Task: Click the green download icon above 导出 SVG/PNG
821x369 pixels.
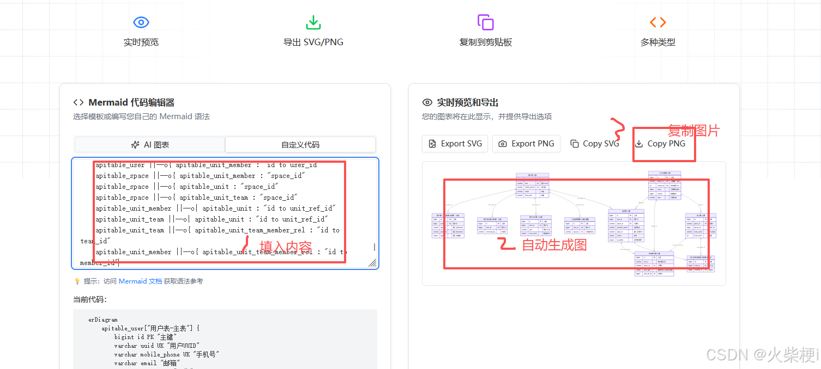Action: click(x=313, y=22)
